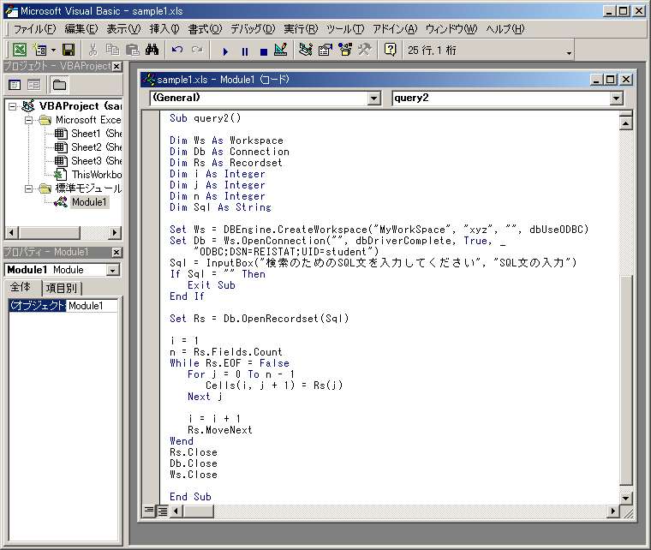Click the View Microsoft Excel toolbar icon
651x550 pixels.
pyautogui.click(x=19, y=51)
